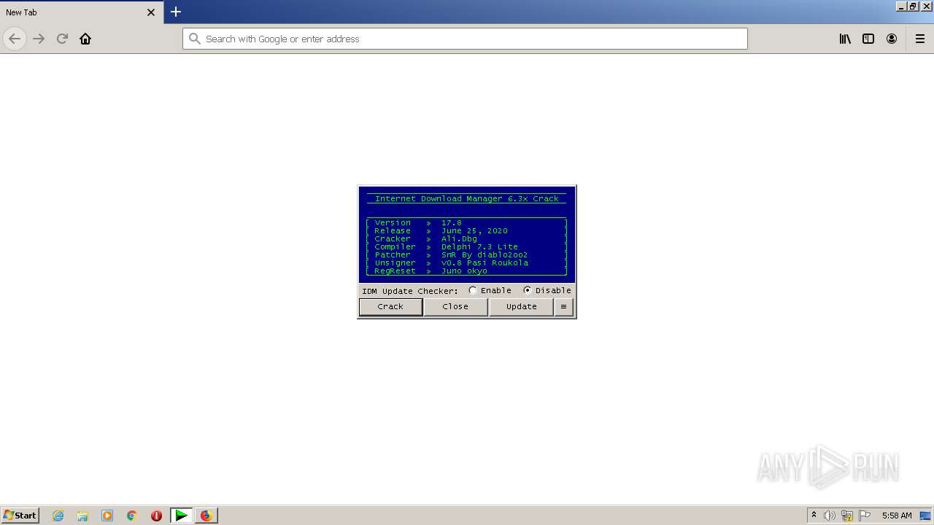Open File Explorer folder icon in taskbar
Viewport: 934px width, 525px height.
[x=82, y=516]
